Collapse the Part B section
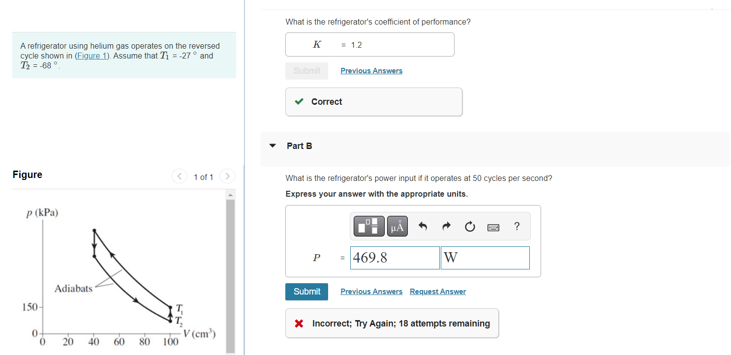This screenshot has height=355, width=731. [x=273, y=146]
